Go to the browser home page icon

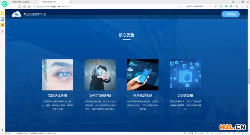(x=24, y=7)
